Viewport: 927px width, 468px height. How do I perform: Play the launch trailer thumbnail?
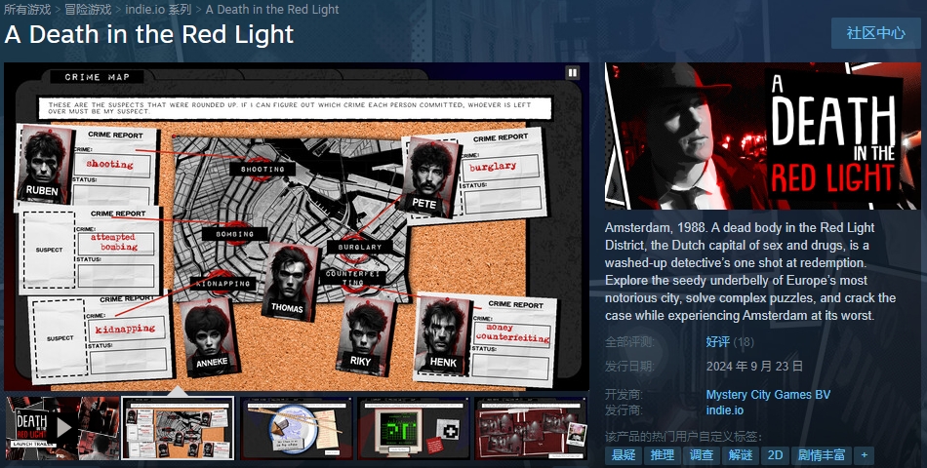(62, 428)
